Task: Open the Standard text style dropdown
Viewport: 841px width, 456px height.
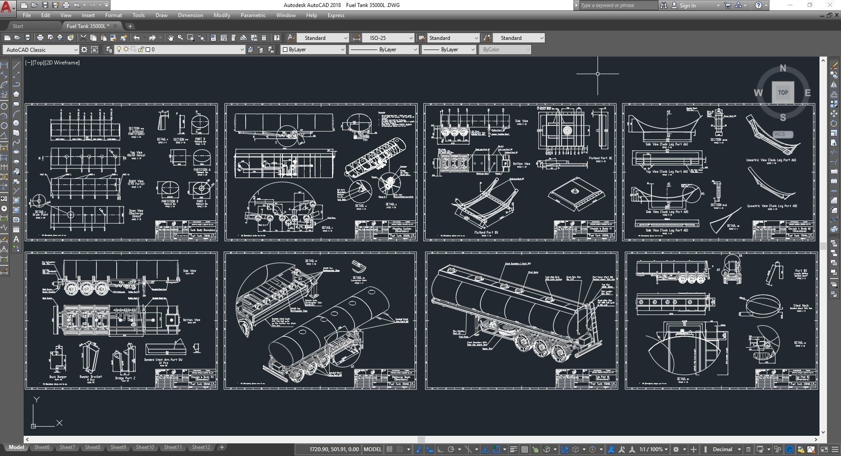Action: click(323, 38)
